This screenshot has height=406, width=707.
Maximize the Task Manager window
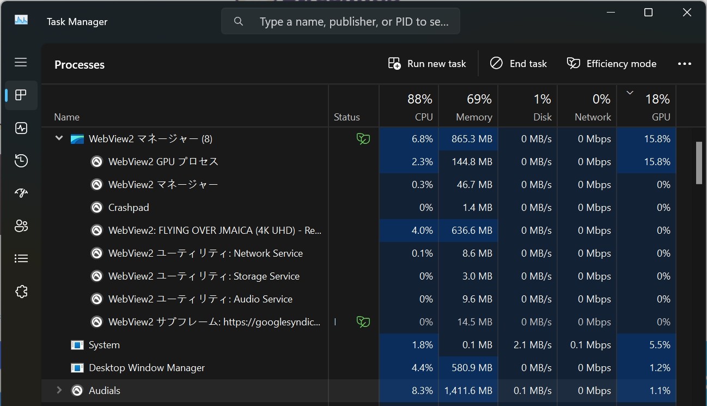coord(648,13)
